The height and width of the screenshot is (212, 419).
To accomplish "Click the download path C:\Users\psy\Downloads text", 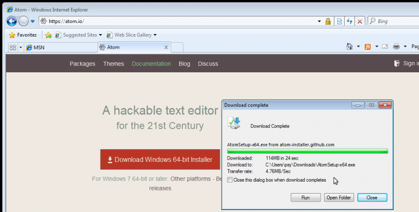I will [310, 165].
